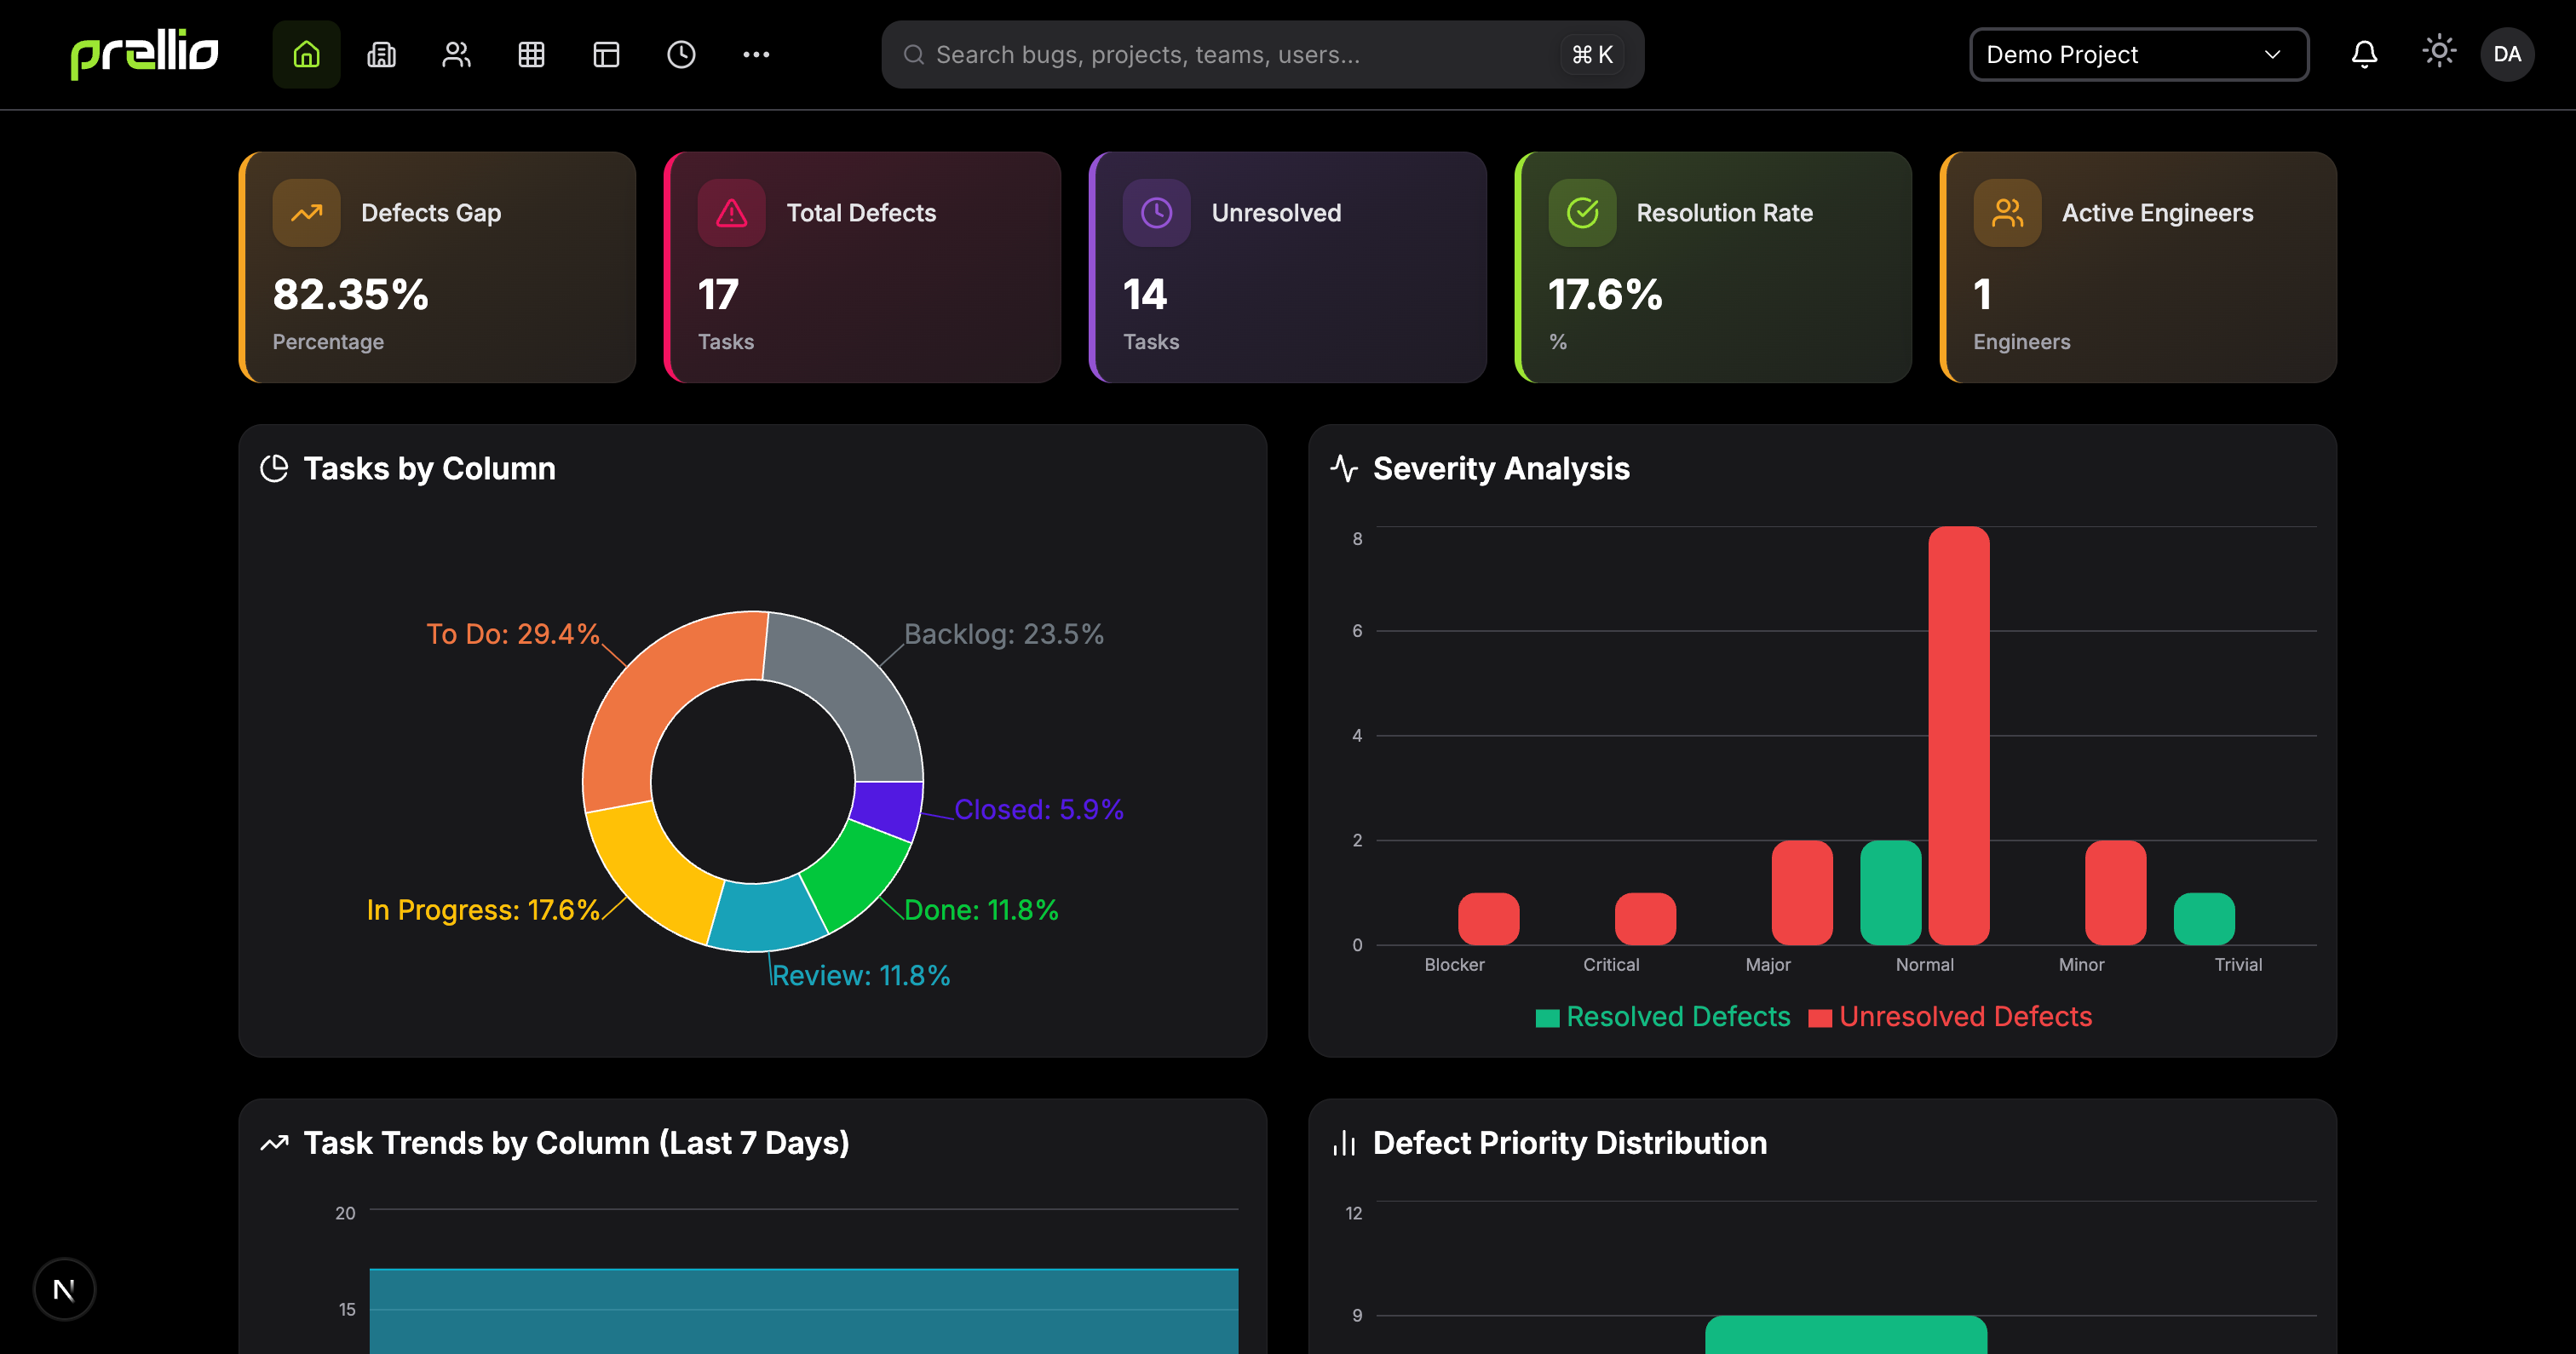Click the Defects Gap trend icon
The height and width of the screenshot is (1354, 2576).
click(306, 212)
